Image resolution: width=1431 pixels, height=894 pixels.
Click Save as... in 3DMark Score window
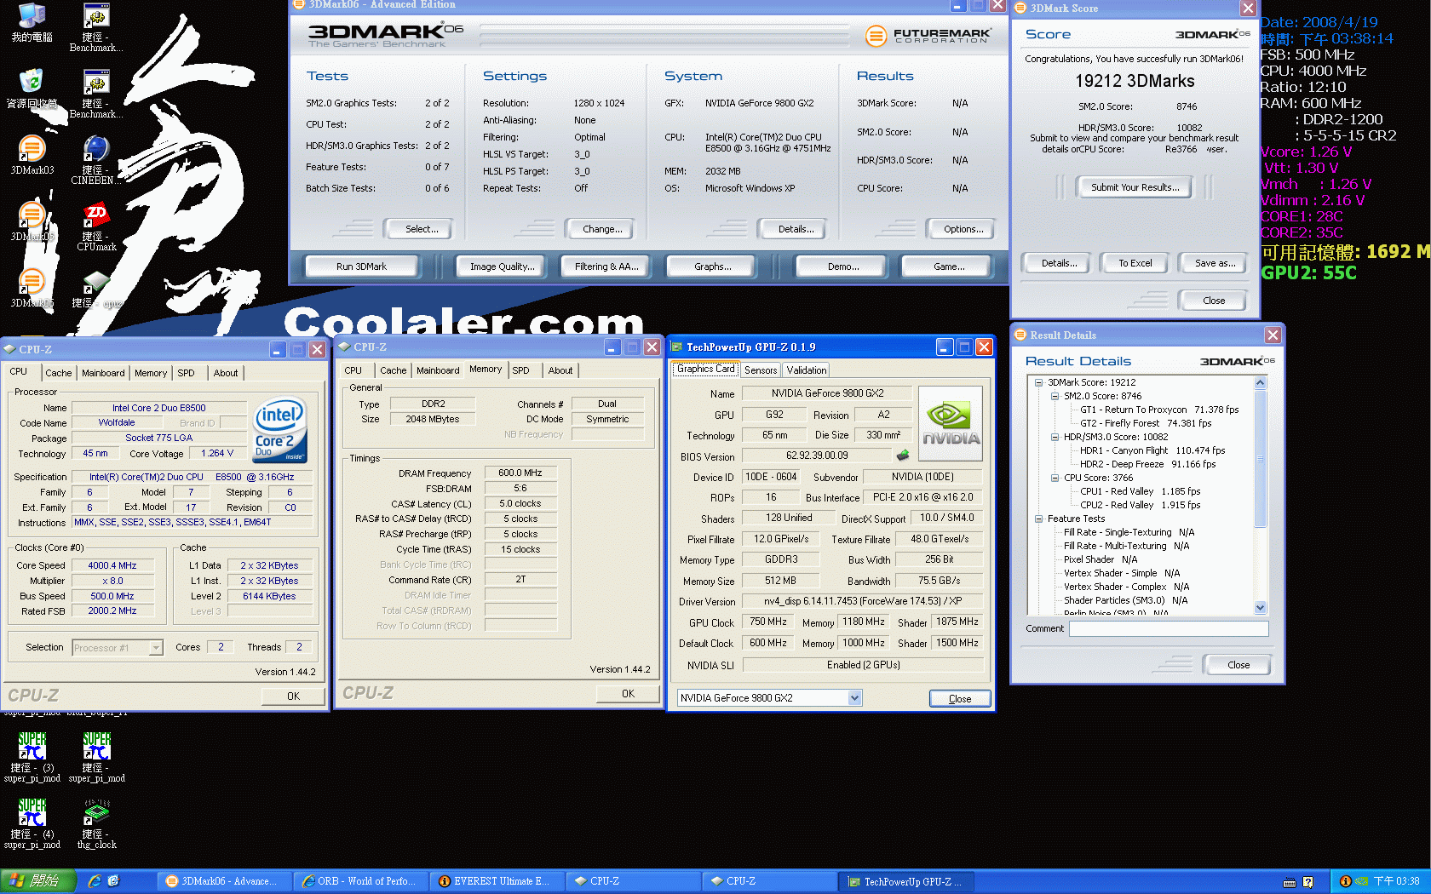(1215, 263)
